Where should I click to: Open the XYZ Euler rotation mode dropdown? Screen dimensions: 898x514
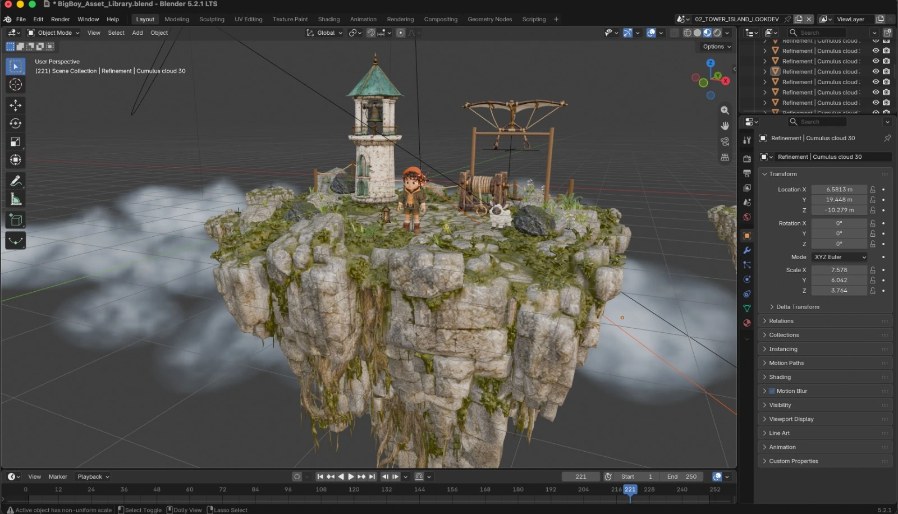[840, 257]
